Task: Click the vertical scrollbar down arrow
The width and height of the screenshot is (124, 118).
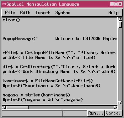Action: pyautogui.click(x=120, y=103)
